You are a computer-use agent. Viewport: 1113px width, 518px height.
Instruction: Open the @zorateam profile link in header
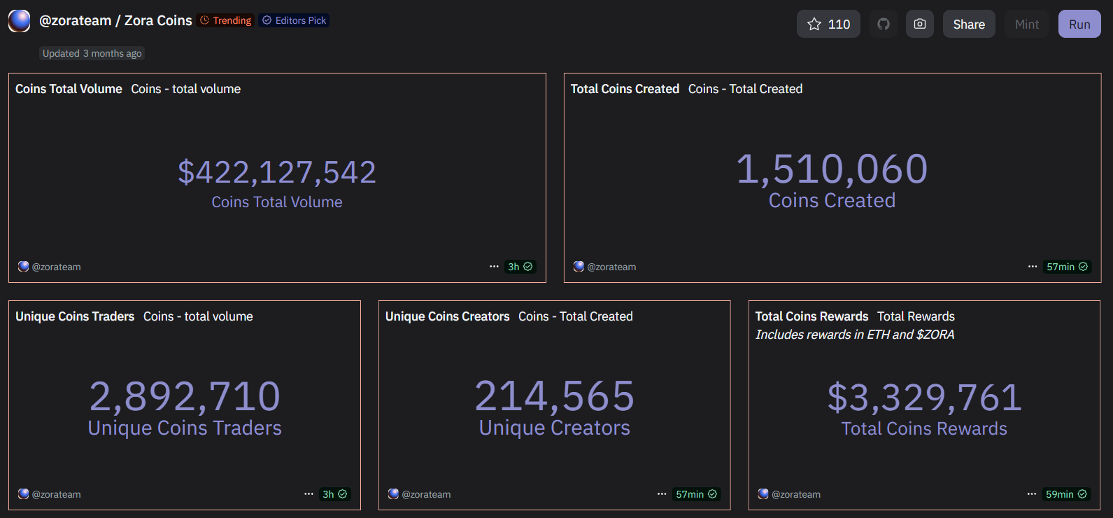75,21
